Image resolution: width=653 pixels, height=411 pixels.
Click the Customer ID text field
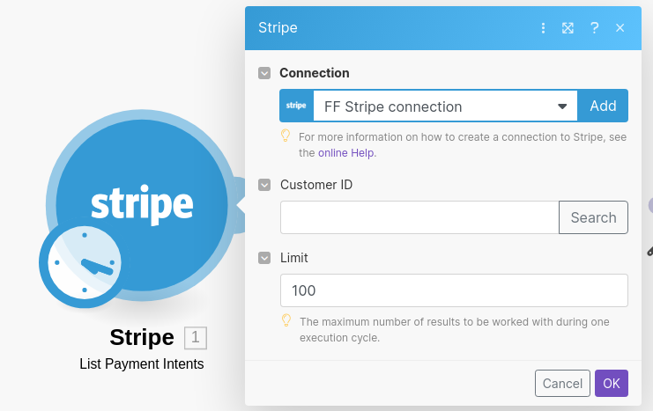419,217
